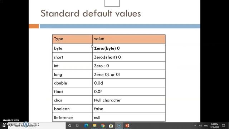Select the 'boolean' type cell
The height and width of the screenshot is (129, 229).
[x=72, y=109]
